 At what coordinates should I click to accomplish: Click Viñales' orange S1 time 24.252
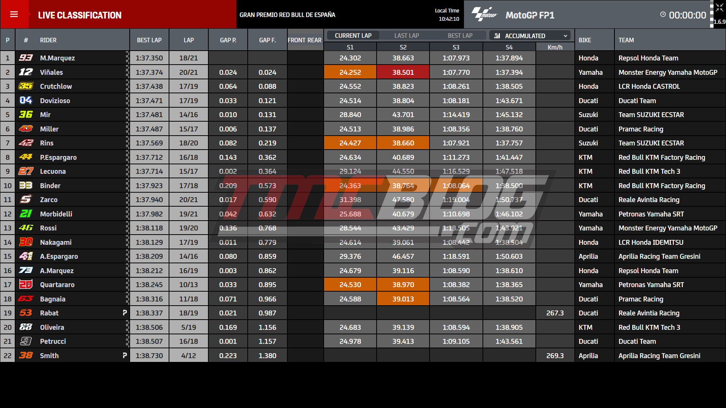coord(350,72)
